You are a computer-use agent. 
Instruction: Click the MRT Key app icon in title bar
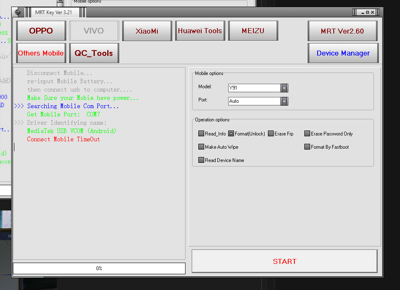(18, 12)
